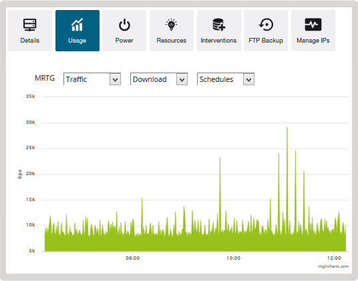This screenshot has width=358, height=281.
Task: Click the 10:00 time axis marker
Action: pos(233,258)
